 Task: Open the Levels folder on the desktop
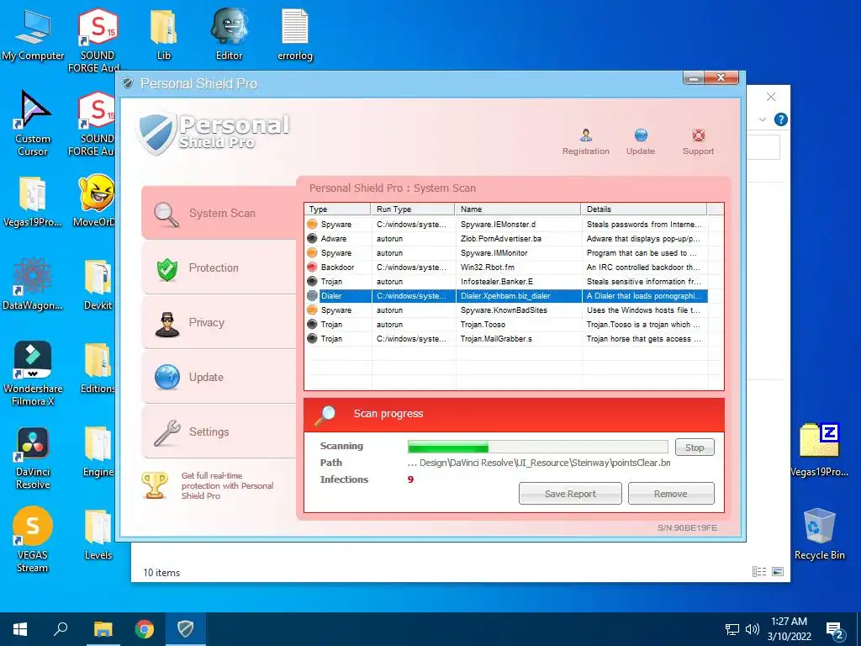(x=98, y=535)
